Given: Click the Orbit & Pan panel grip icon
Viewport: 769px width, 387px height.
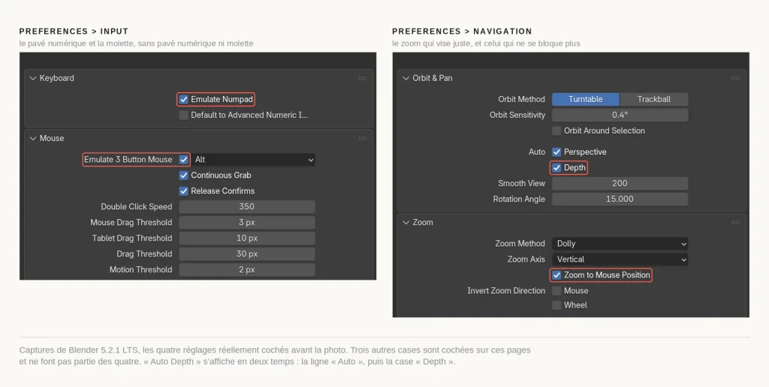Looking at the screenshot, I should [x=735, y=79].
